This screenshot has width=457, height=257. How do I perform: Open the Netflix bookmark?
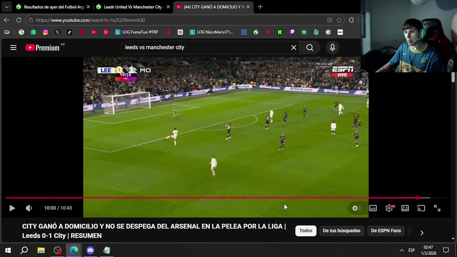click(82, 32)
